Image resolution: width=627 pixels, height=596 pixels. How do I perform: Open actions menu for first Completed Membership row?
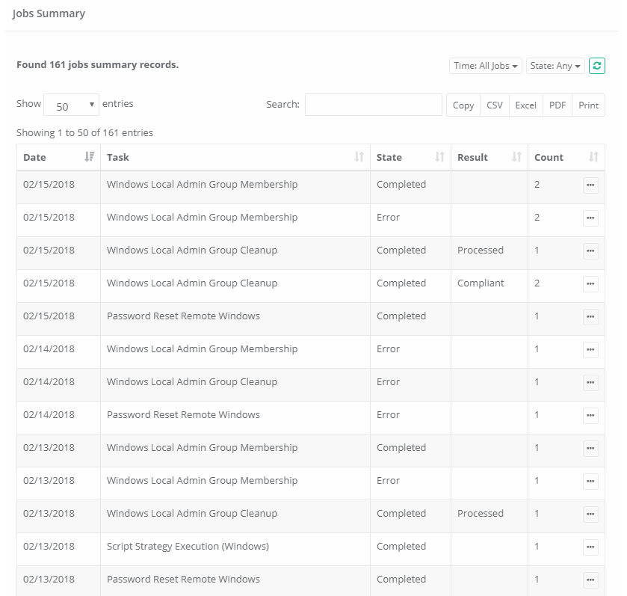point(590,185)
